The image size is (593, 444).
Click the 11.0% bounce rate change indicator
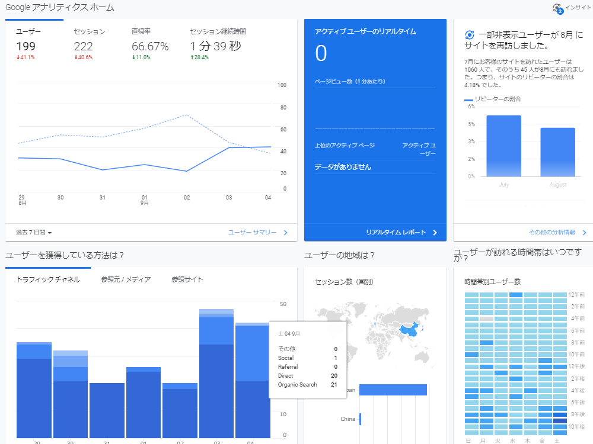point(141,57)
